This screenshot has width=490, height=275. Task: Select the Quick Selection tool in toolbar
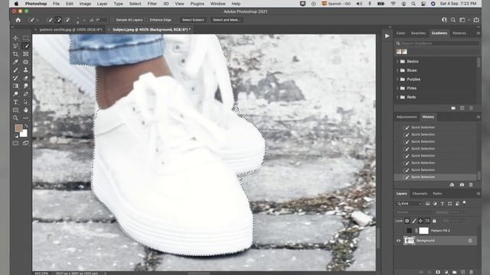25,46
